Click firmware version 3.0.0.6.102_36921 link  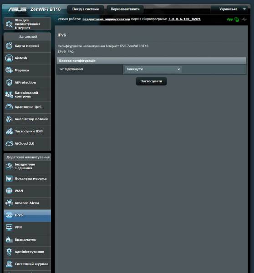coord(184,19)
